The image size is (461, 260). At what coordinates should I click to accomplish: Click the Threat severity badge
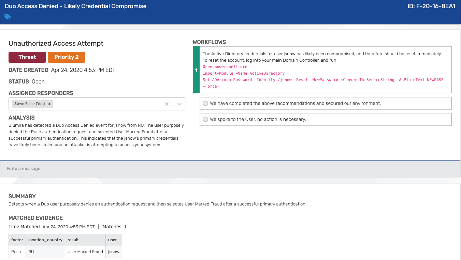click(27, 57)
